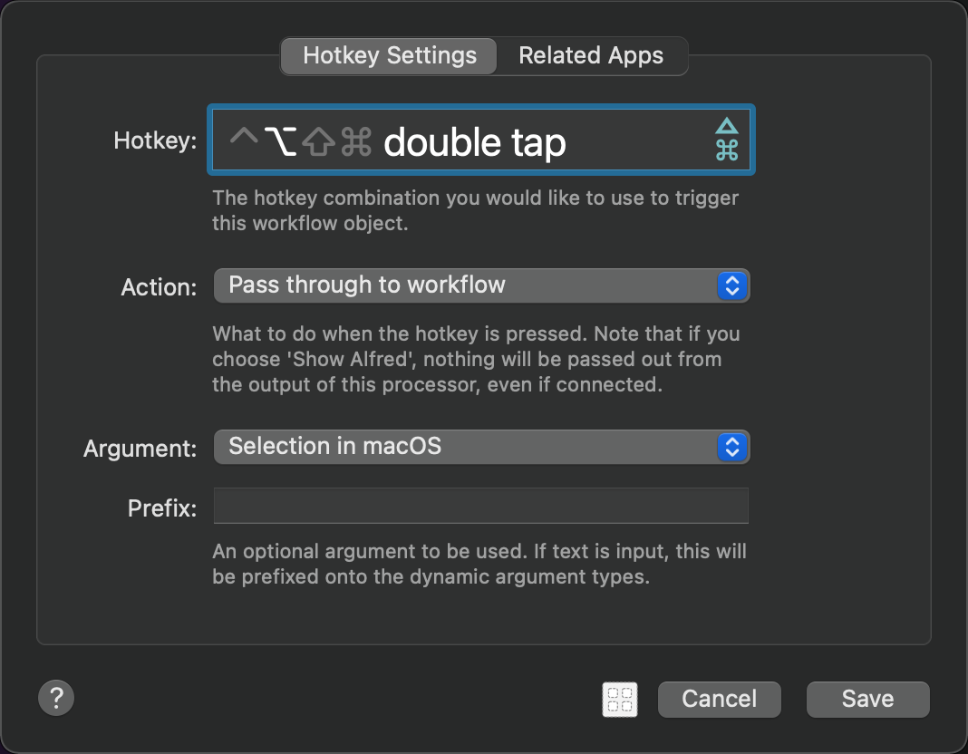The width and height of the screenshot is (968, 754).
Task: Click the Control modifier symbol in hotkey
Action: pyautogui.click(x=244, y=139)
